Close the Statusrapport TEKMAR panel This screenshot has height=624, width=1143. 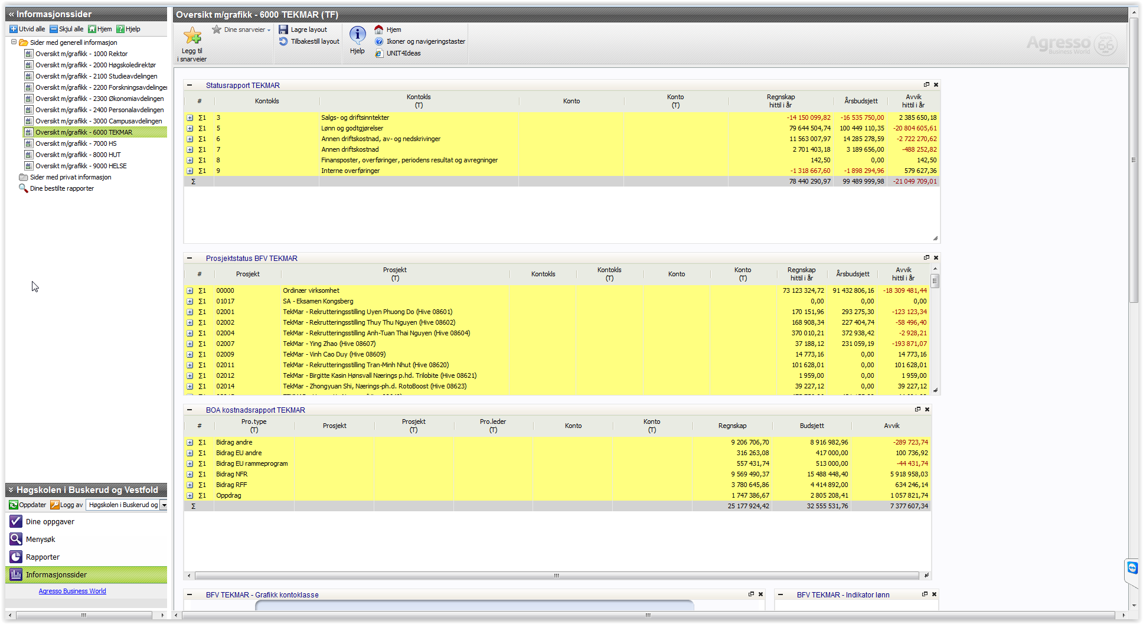click(936, 84)
